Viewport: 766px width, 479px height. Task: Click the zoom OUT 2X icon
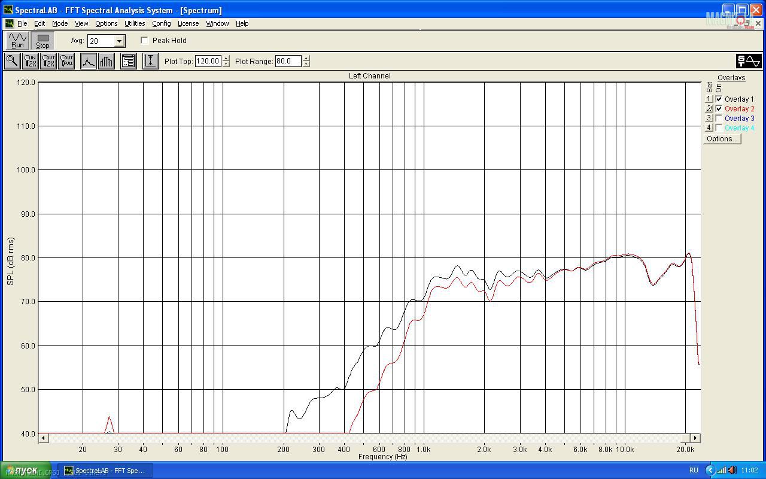(x=48, y=60)
